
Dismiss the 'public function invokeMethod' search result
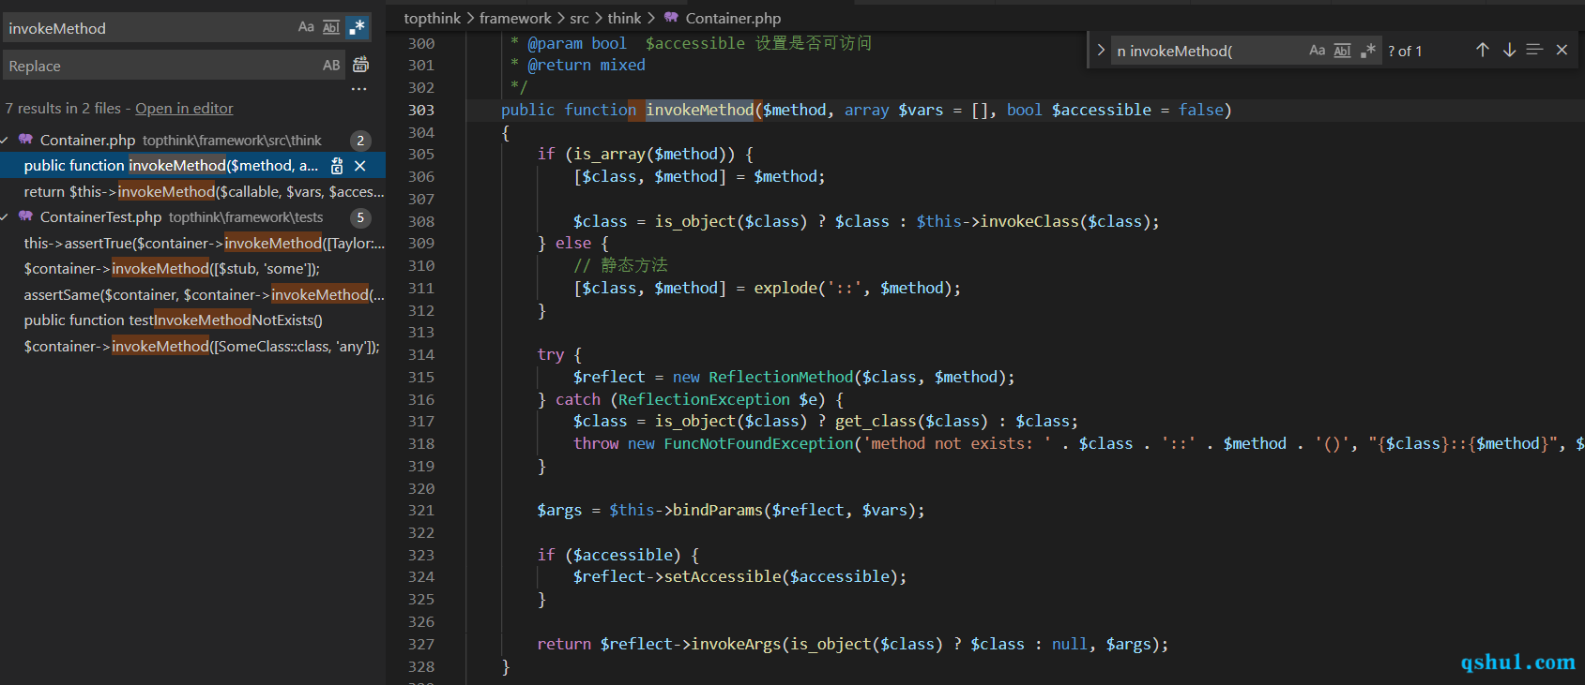(360, 166)
